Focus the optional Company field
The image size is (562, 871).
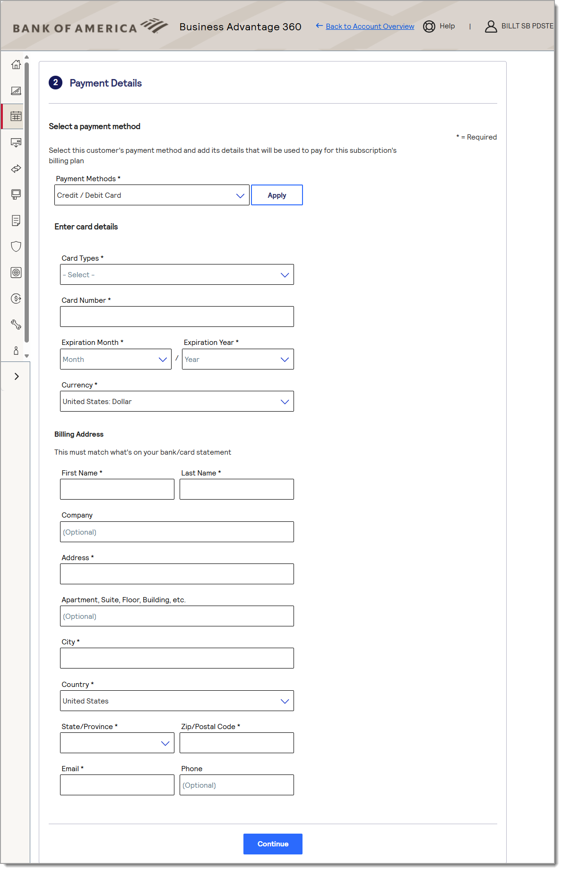pos(177,532)
